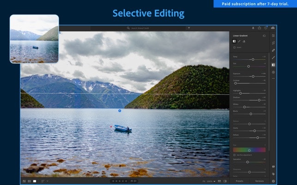Screen dimensions: 297x185
Task: Click the Temp slider handle
Action: [253, 59]
